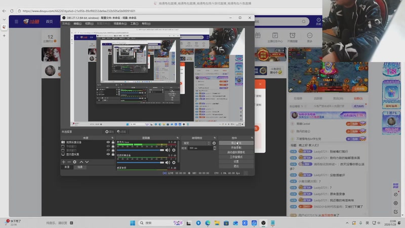The height and width of the screenshot is (228, 405).
Task: Reload the browser page
Action: (12, 11)
